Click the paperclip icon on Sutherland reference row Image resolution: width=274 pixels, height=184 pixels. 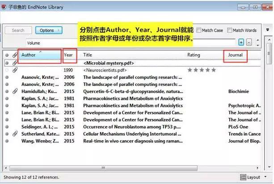pyautogui.click(x=15, y=134)
